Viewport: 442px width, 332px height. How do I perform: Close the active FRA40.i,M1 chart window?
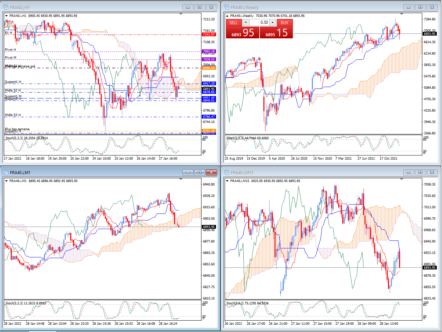tap(211, 172)
